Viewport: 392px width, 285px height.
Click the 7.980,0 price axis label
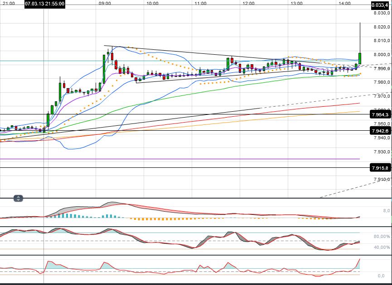(382, 82)
